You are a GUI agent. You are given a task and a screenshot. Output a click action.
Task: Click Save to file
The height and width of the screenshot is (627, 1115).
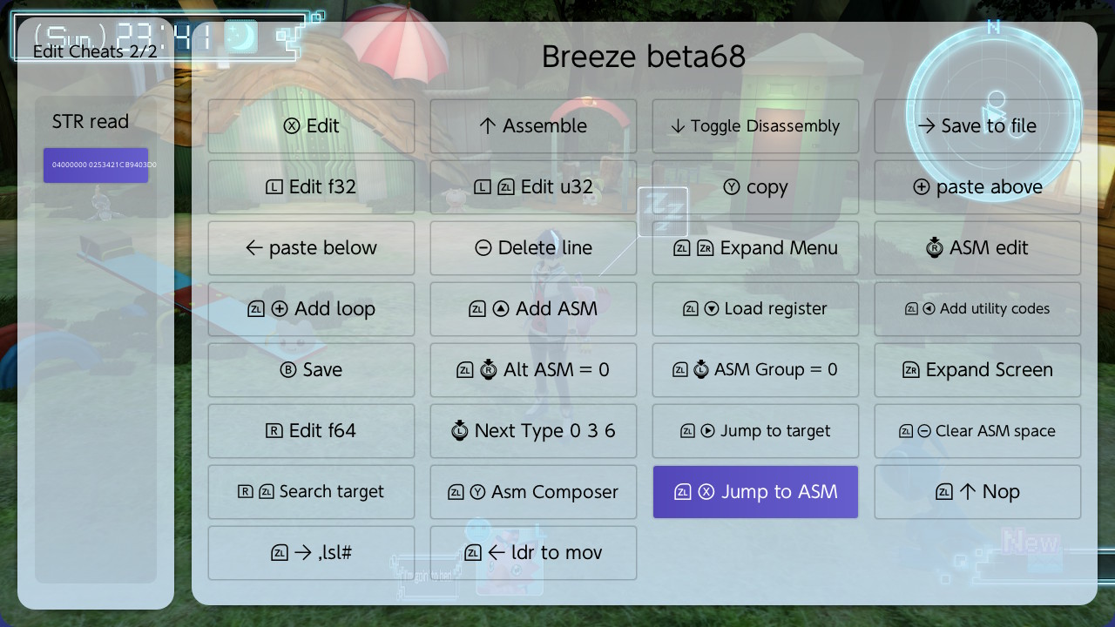click(977, 126)
